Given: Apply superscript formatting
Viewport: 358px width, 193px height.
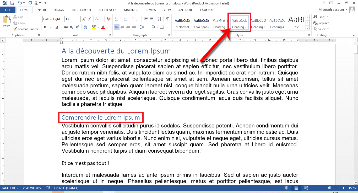Looking at the screenshot, I should click(77, 27).
